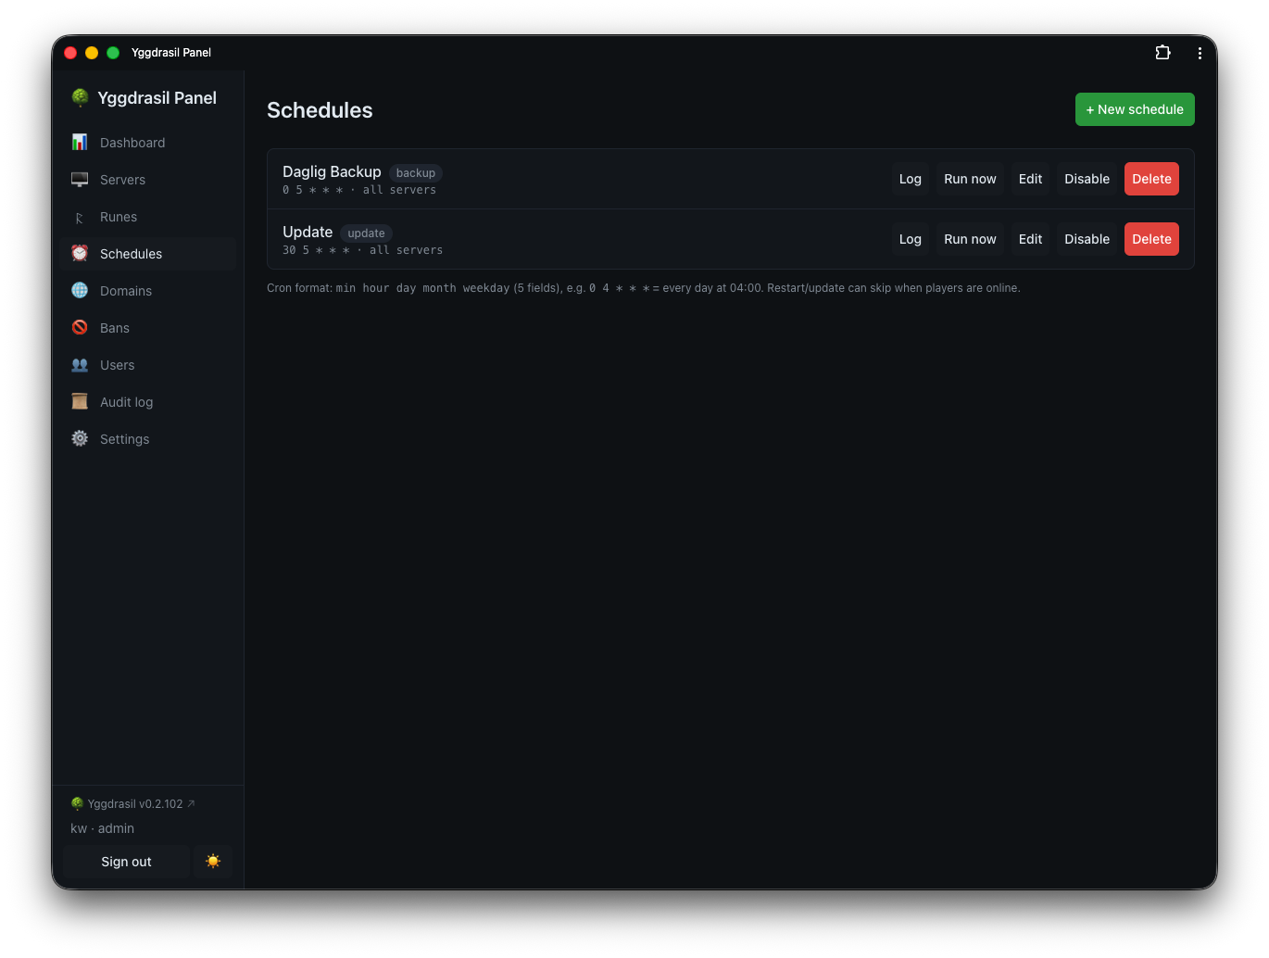
Task: Sign out of the panel
Action: 126,862
